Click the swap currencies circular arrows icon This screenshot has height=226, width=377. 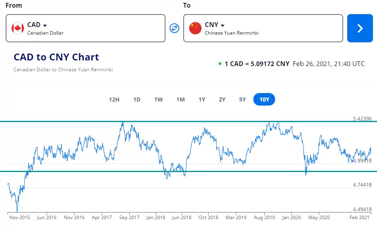point(174,28)
